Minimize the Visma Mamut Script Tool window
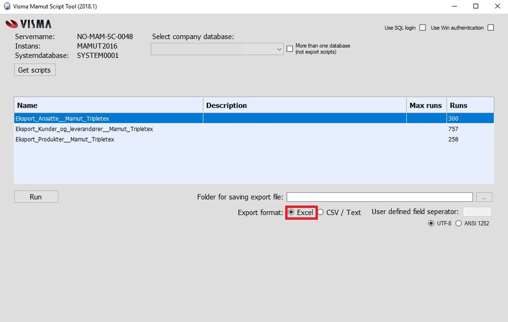The height and width of the screenshot is (322, 508). point(455,6)
